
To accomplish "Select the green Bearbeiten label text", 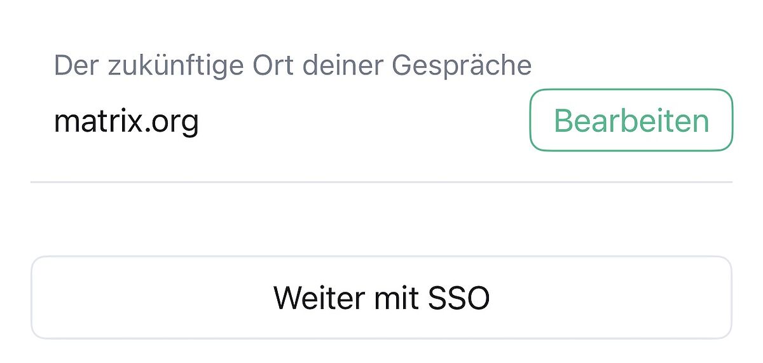I will pos(631,120).
